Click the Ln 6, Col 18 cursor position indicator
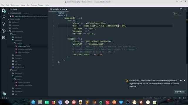The height and width of the screenshot is (105, 188). (147, 98)
